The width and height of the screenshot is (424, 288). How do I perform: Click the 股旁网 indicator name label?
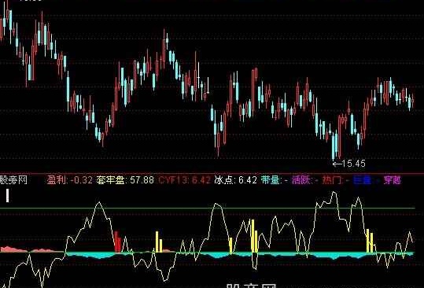coord(13,180)
